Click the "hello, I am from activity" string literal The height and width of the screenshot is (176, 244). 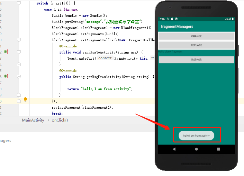coord(106,89)
